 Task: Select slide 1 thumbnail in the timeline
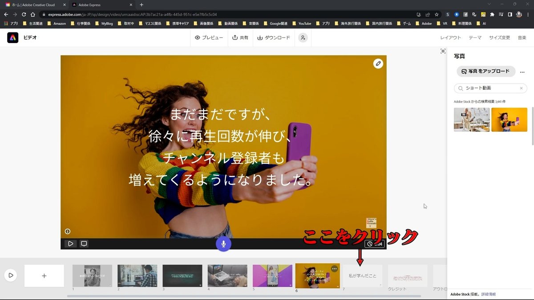[x=92, y=276]
